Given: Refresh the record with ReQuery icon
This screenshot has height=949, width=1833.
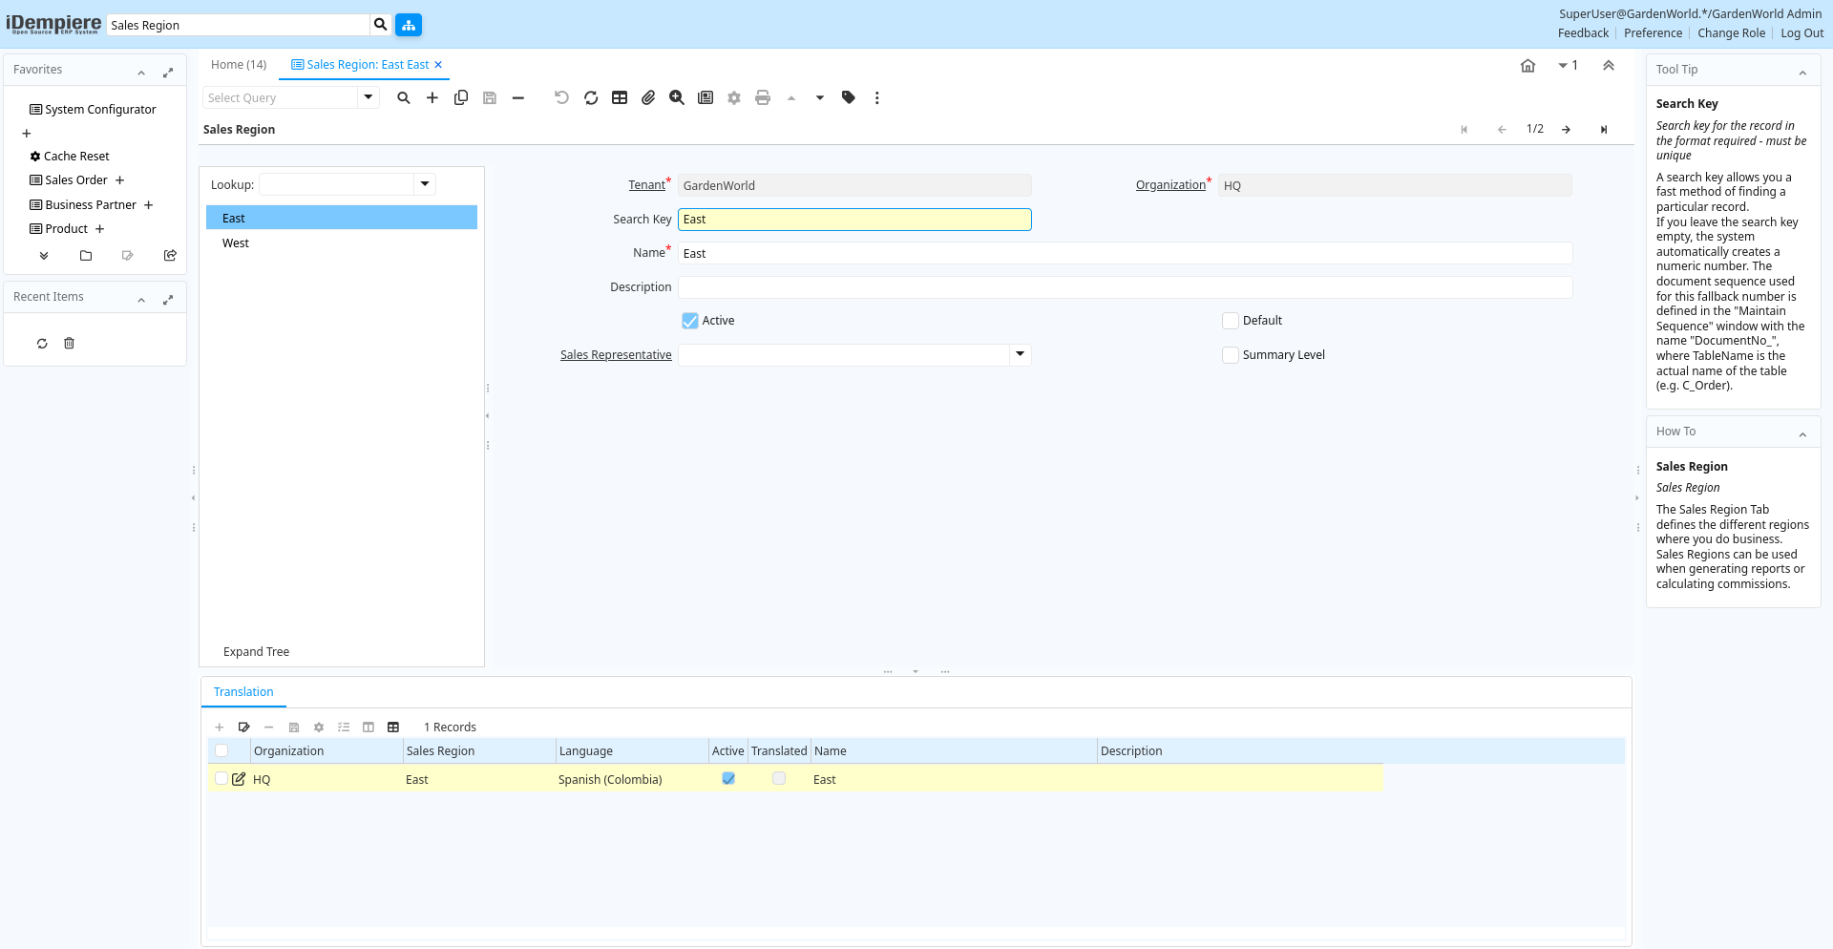Looking at the screenshot, I should pos(591,97).
